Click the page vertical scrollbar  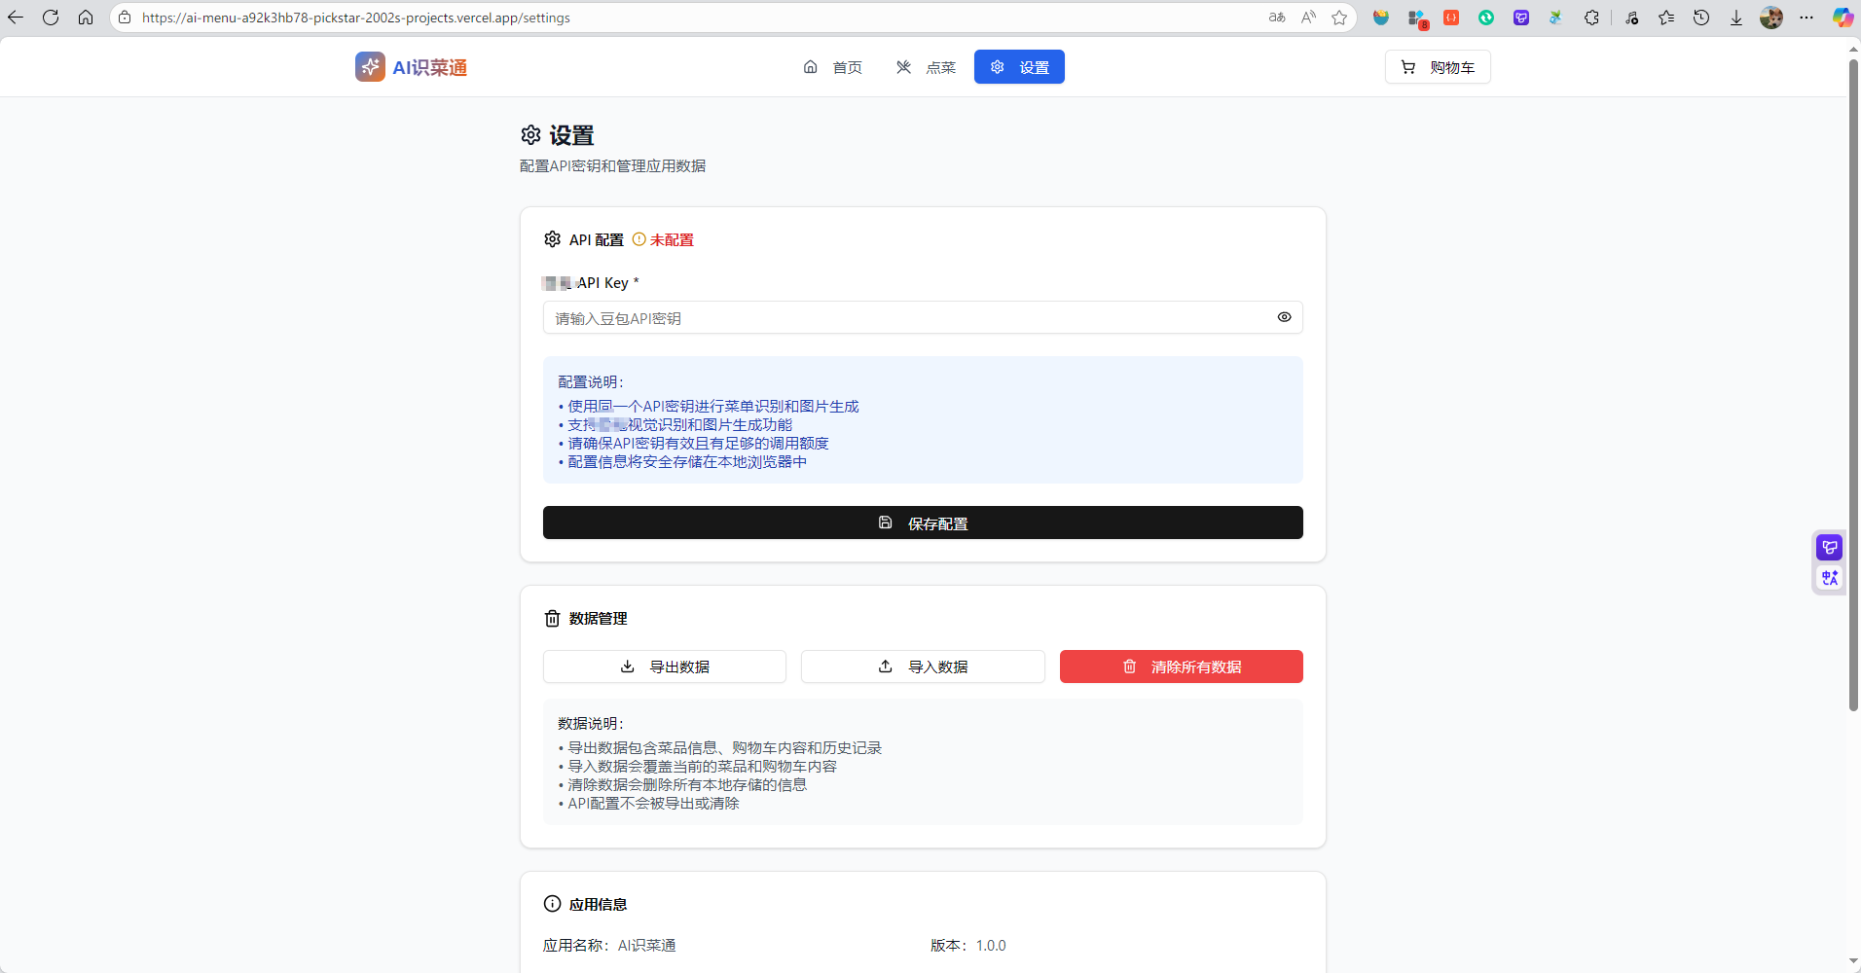click(1853, 389)
